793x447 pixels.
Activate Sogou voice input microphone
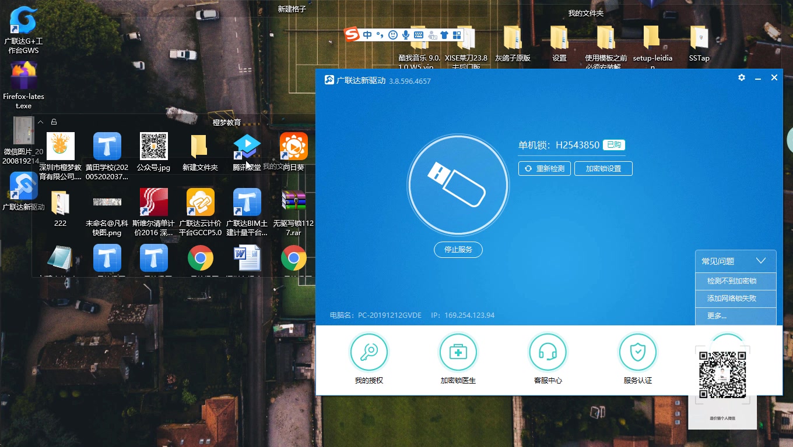(406, 35)
